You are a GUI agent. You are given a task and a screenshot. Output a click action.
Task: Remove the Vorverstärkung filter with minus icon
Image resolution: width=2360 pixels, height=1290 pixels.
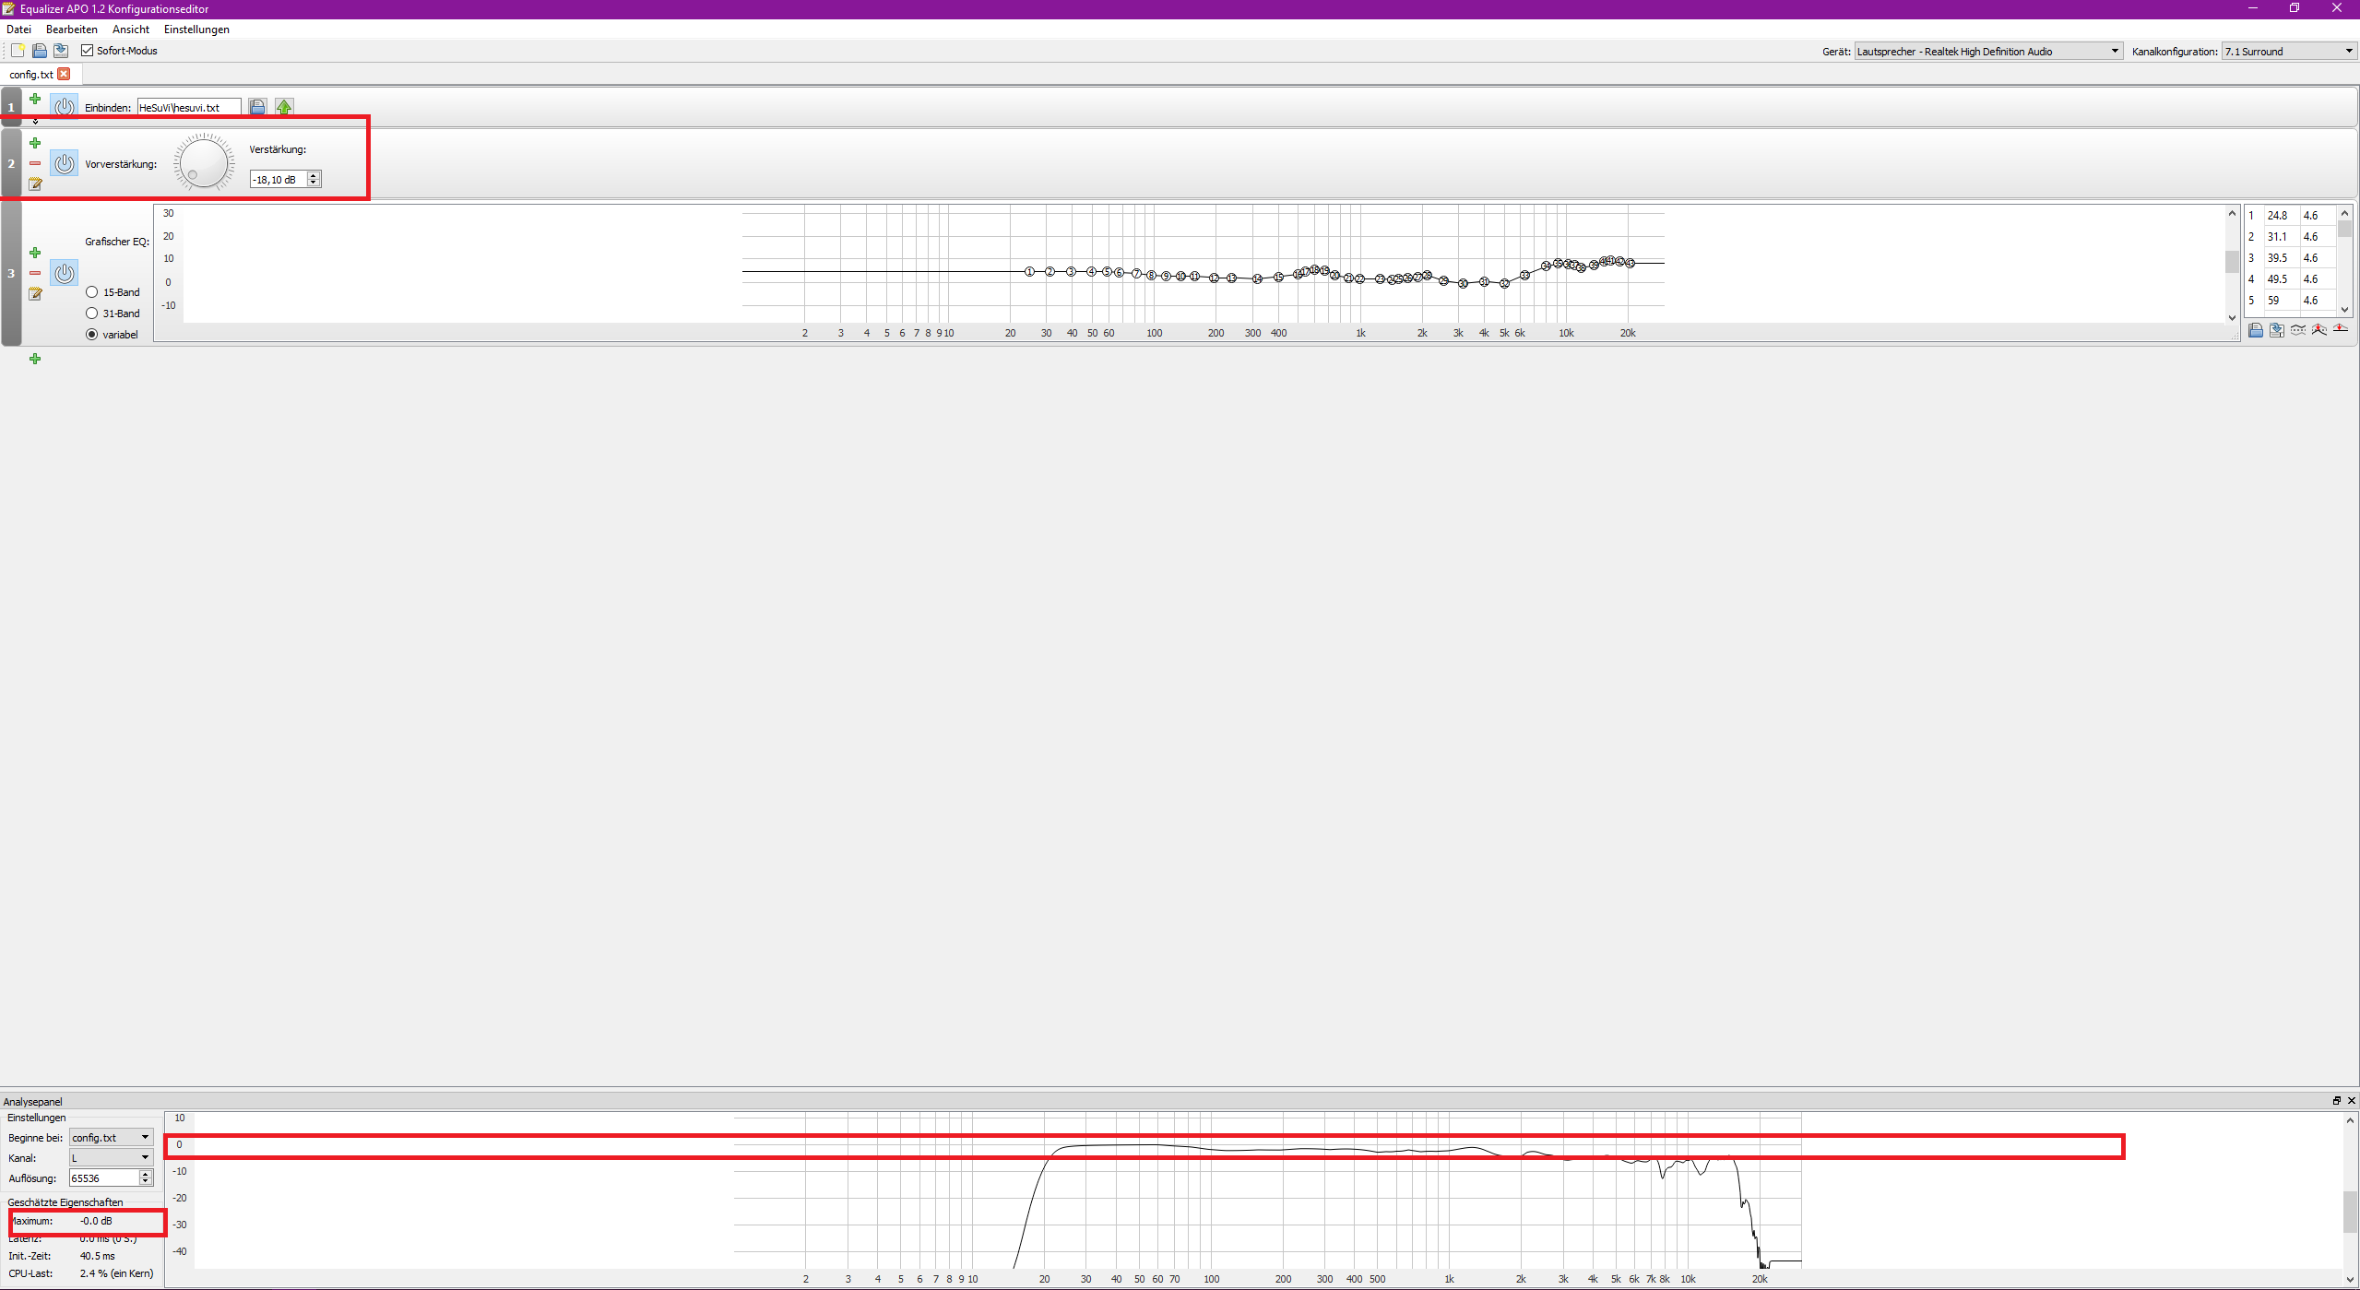[35, 164]
